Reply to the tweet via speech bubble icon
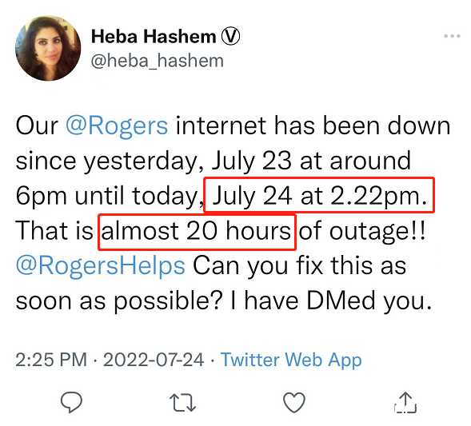471x426 pixels. point(71,402)
